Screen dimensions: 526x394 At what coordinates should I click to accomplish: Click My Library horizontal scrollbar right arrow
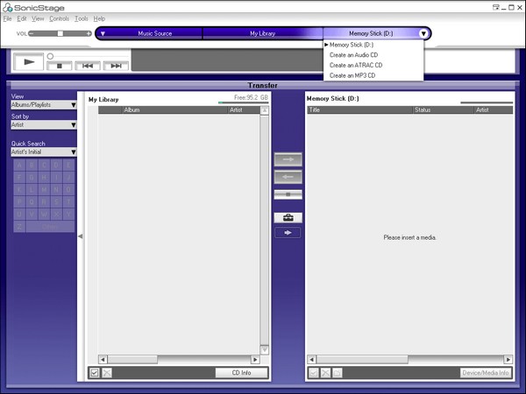(255, 360)
